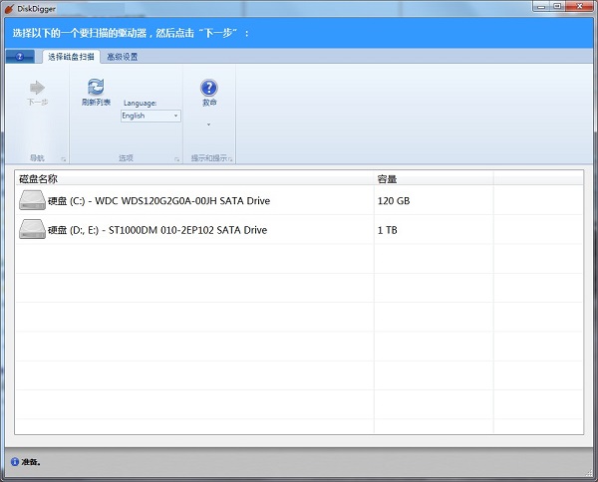Minimize the DiskDigger window
The width and height of the screenshot is (598, 482).
pos(541,6)
